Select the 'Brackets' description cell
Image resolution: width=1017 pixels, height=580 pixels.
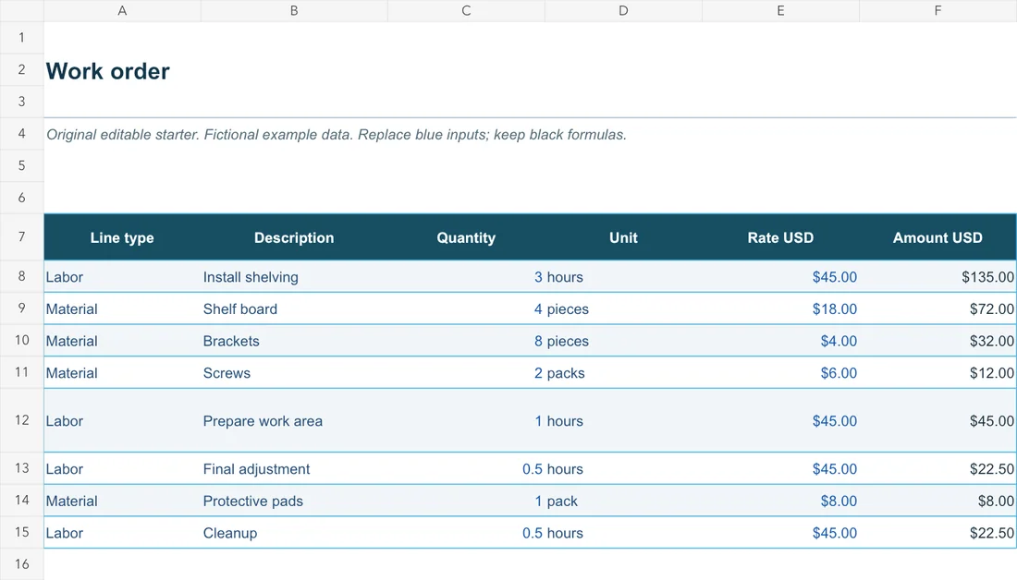pos(294,341)
